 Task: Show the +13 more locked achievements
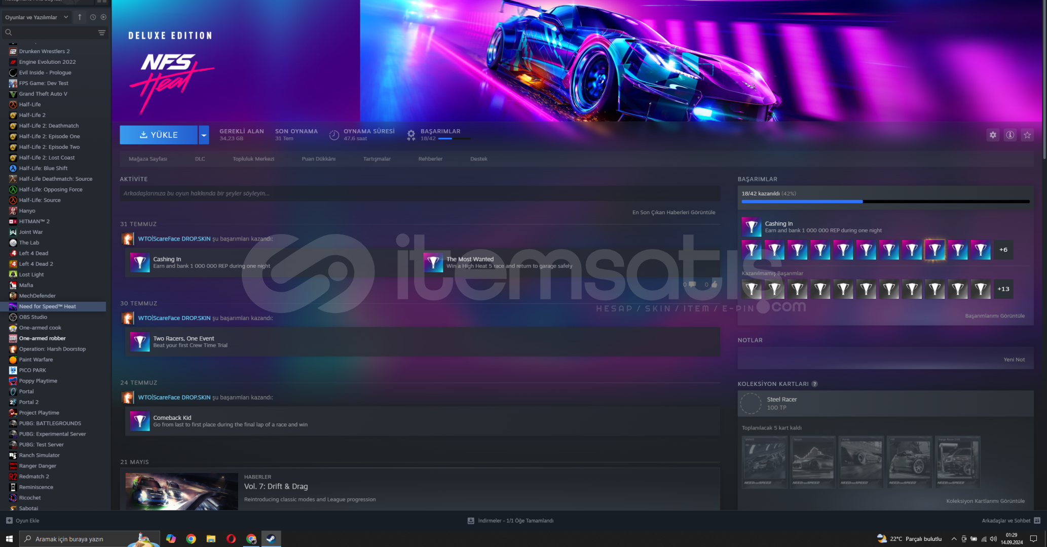(1003, 289)
